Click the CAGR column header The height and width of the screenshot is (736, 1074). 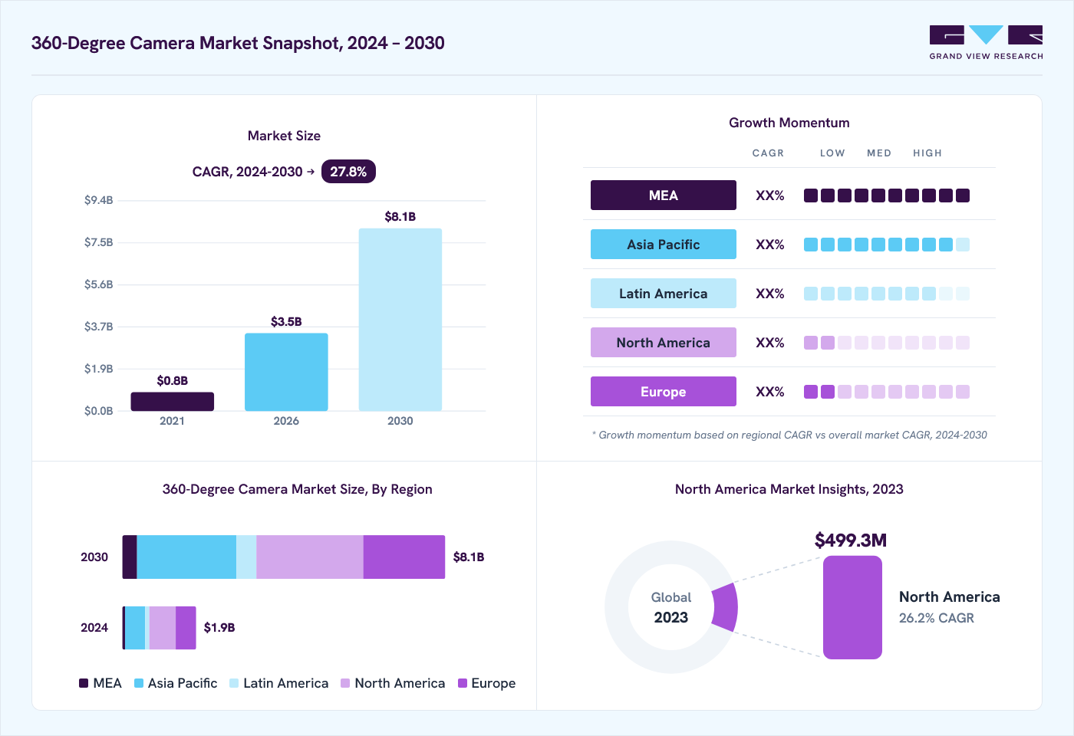point(768,153)
